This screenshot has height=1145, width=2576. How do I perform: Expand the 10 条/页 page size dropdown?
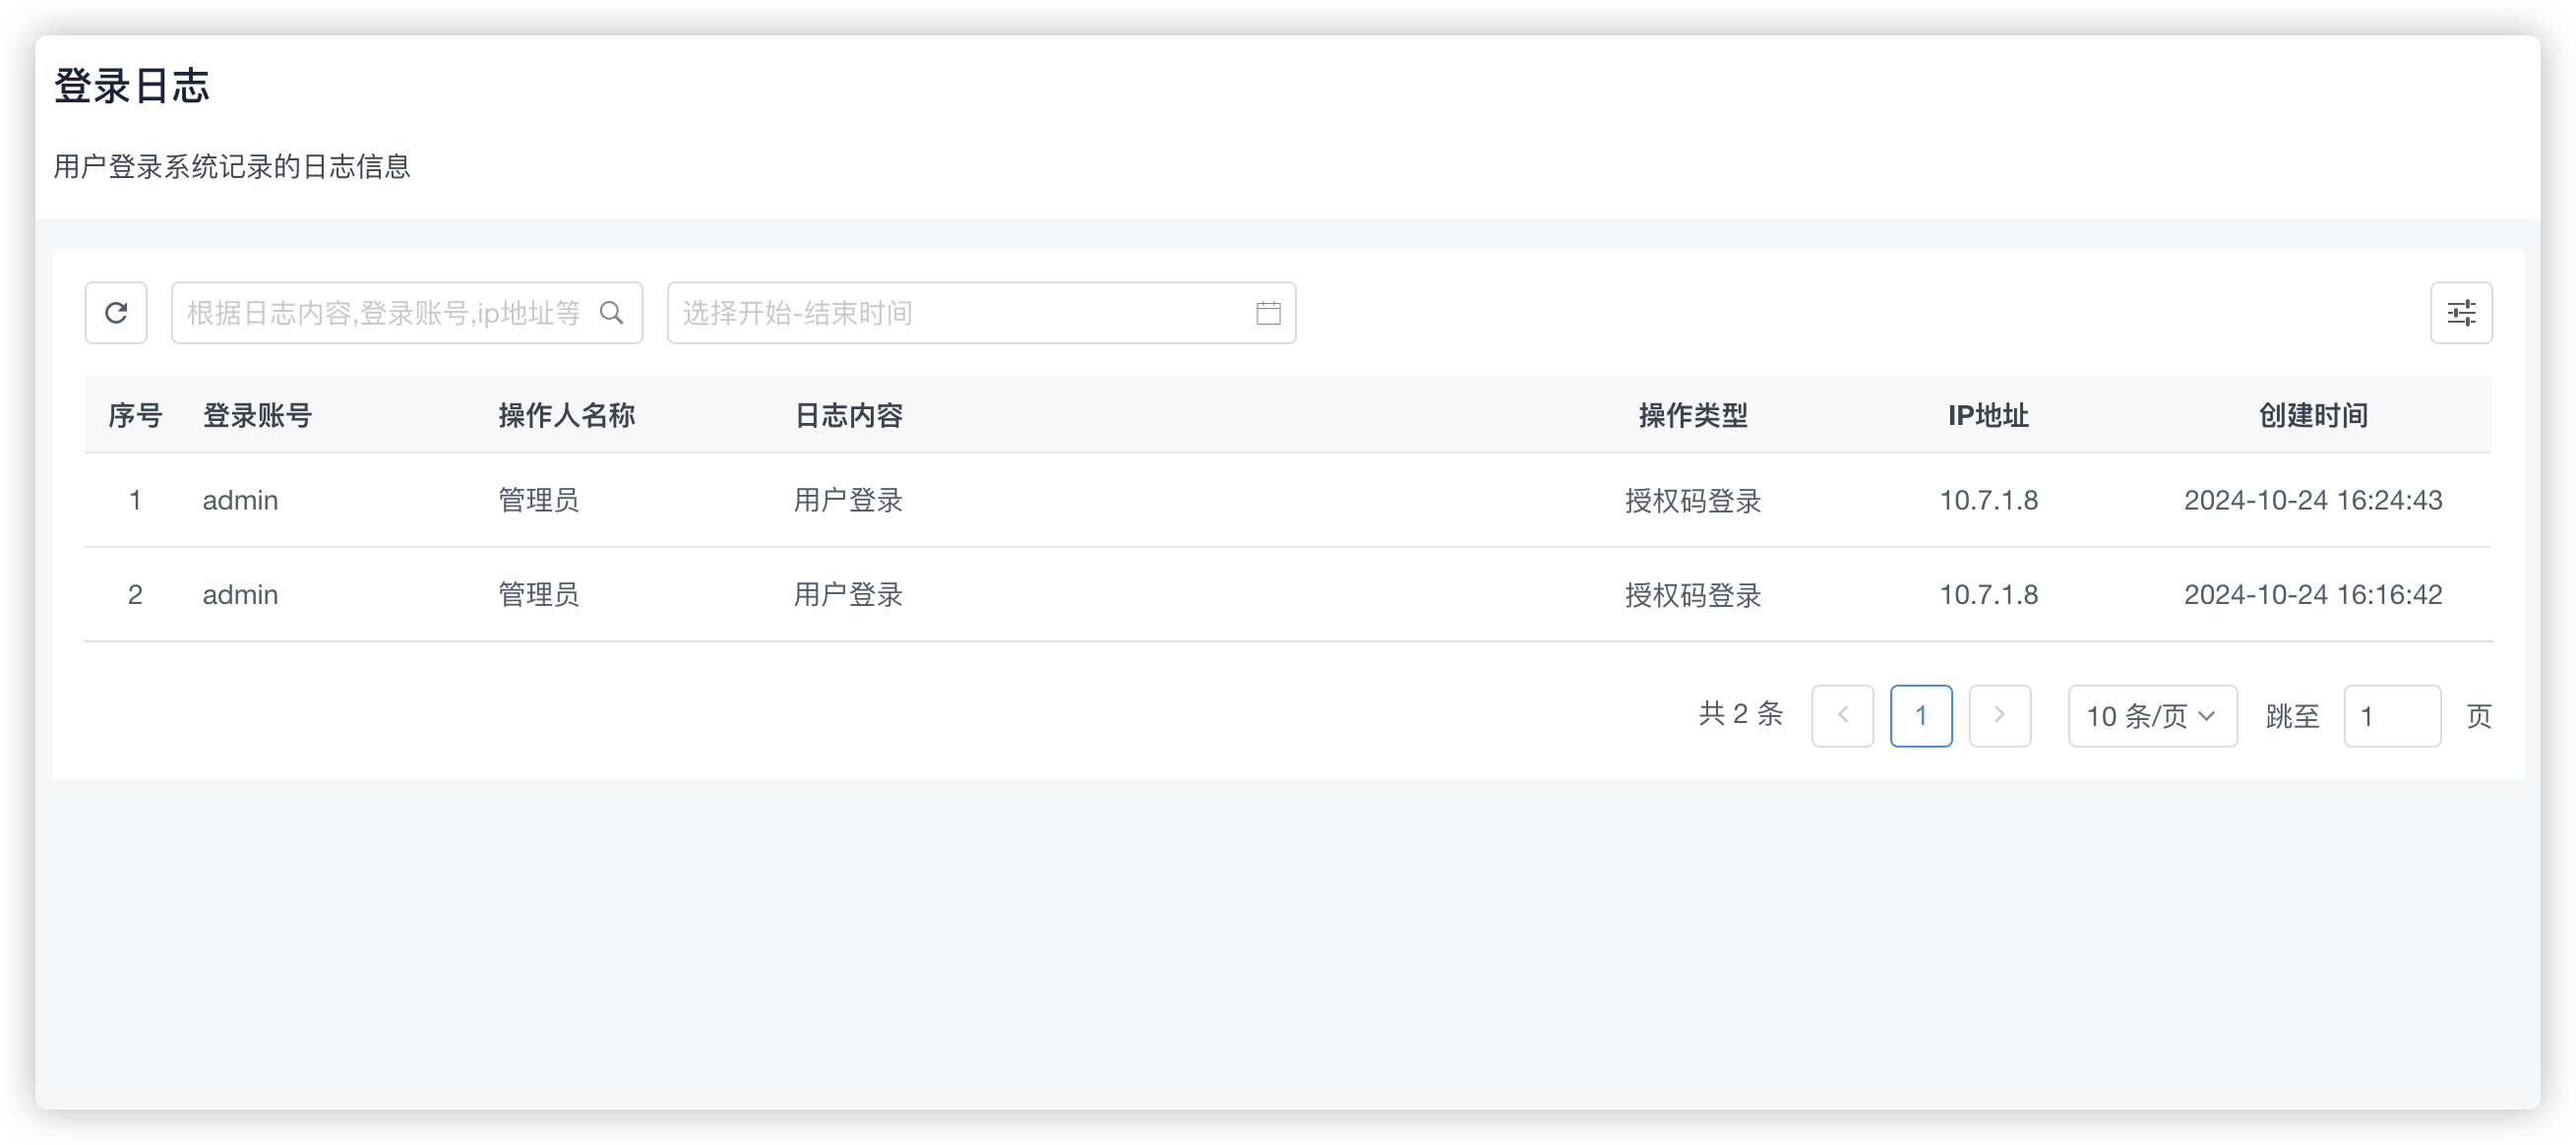coord(2152,716)
